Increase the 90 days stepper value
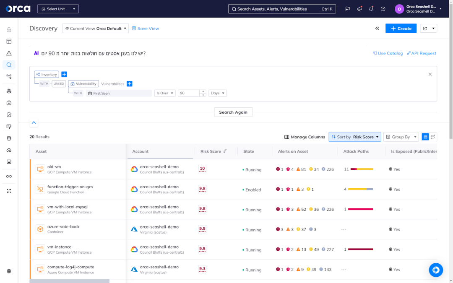The image size is (453, 283). click(x=203, y=91)
